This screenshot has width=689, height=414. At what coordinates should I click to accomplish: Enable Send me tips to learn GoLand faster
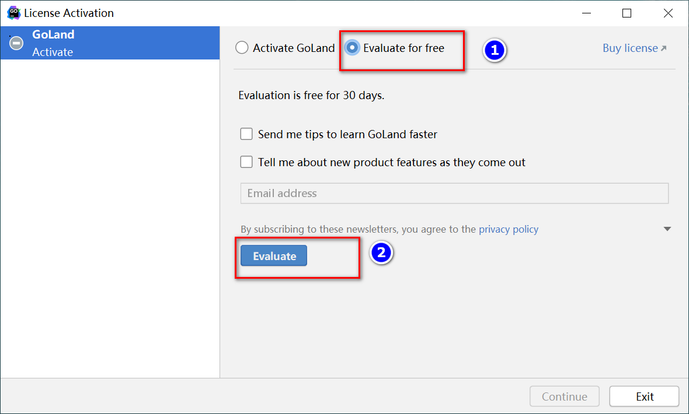point(246,134)
